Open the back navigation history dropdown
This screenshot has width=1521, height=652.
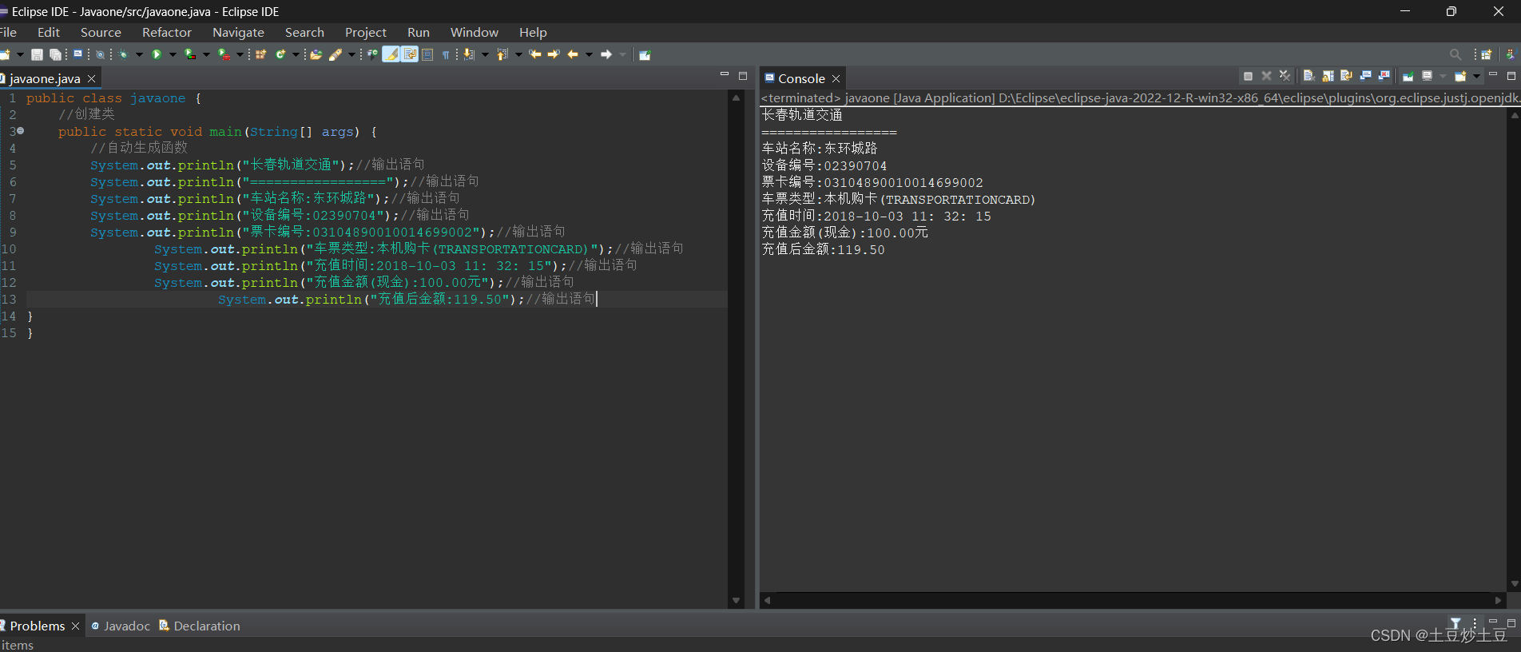589,54
